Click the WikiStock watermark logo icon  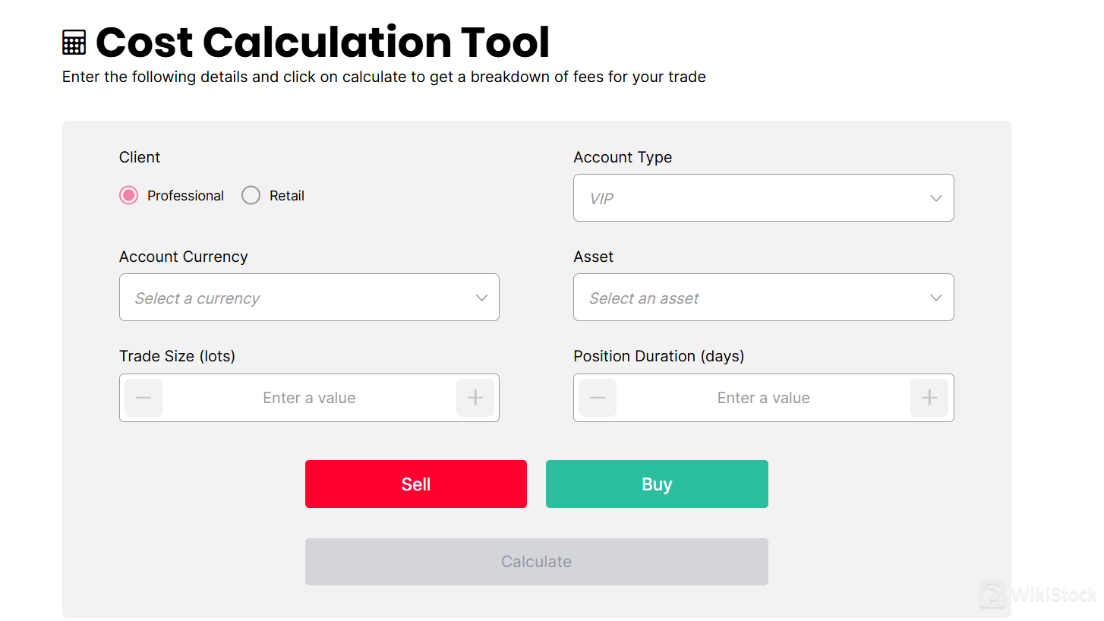992,595
